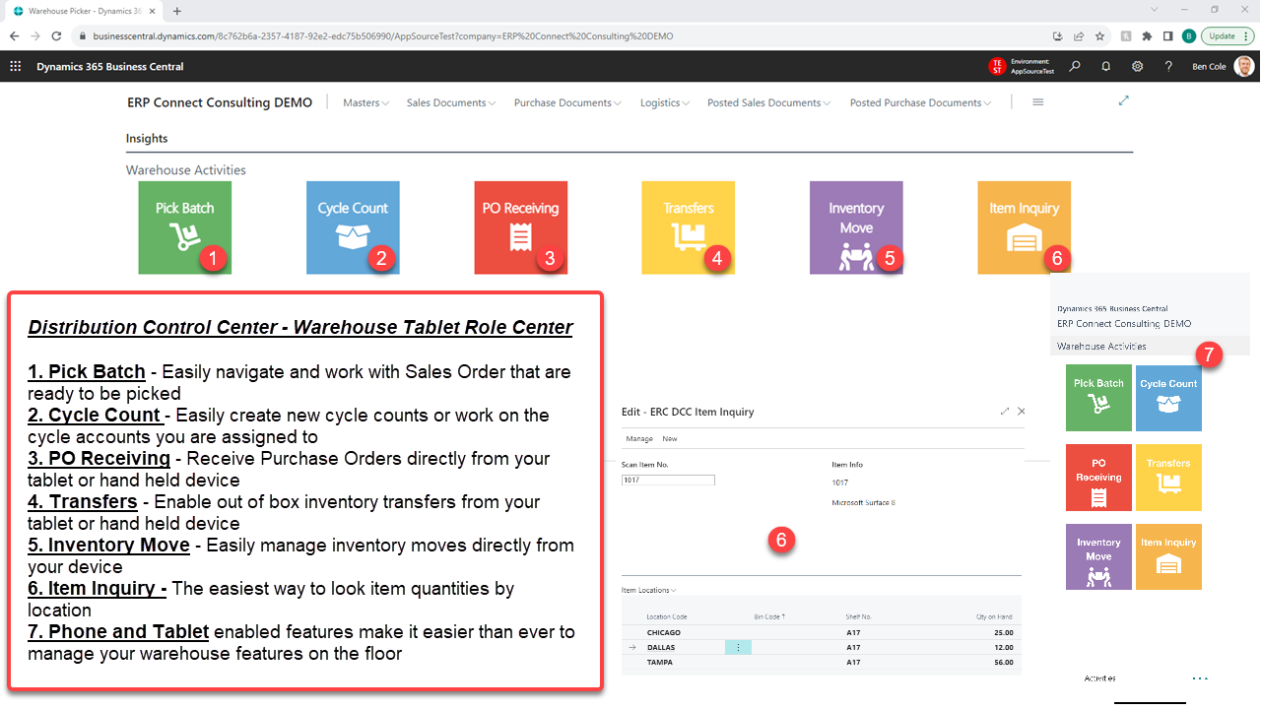Open the large red PO Receiving tile
Screen dimensions: 1261x709
(x=520, y=227)
